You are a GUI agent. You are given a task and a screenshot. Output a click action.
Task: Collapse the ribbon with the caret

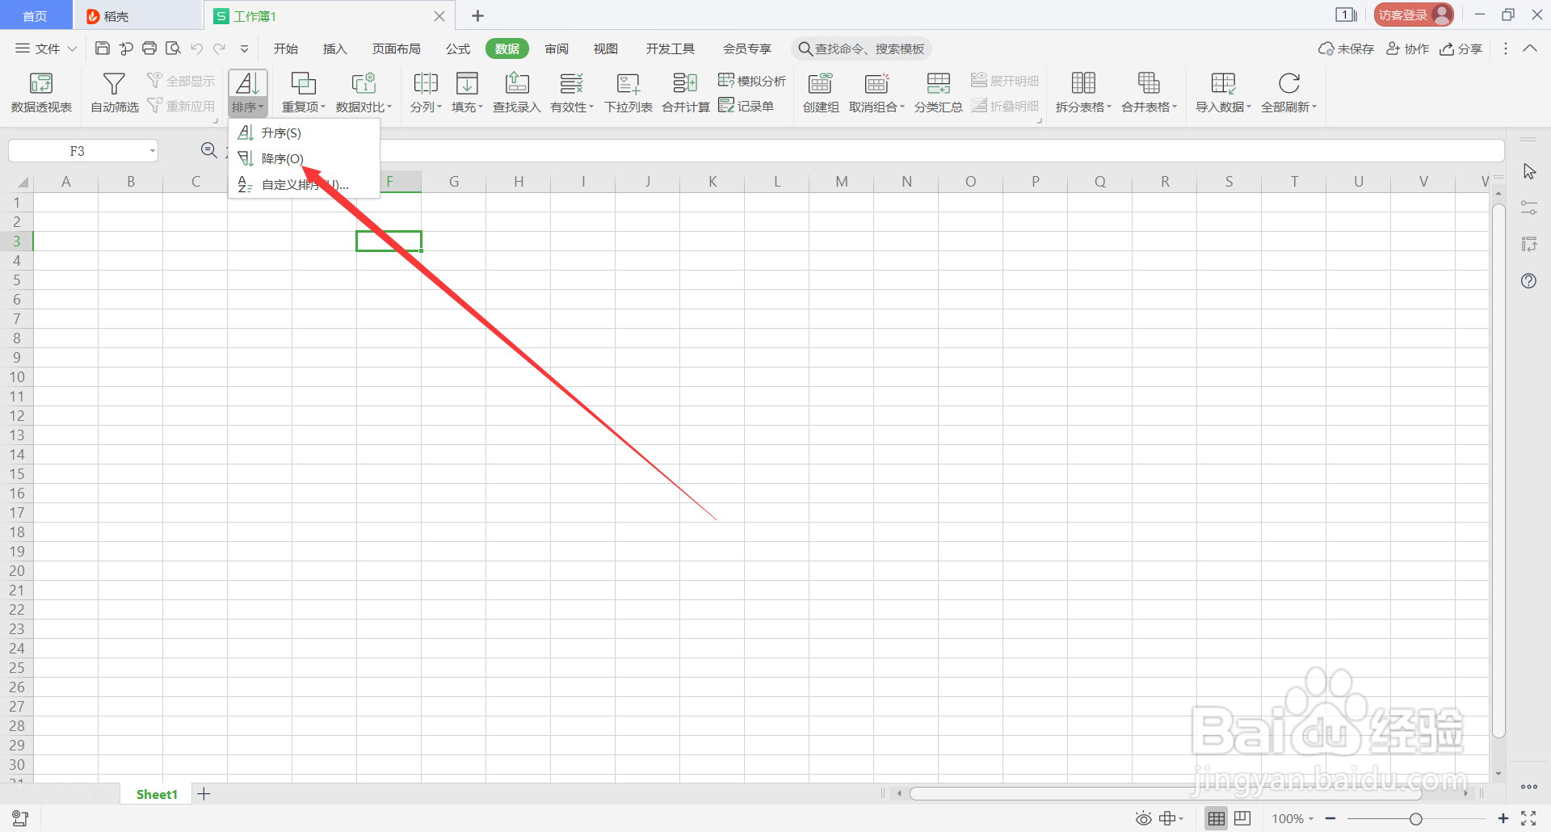click(1530, 48)
